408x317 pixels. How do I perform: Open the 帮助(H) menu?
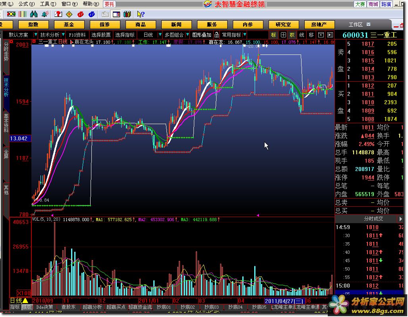tap(91, 4)
